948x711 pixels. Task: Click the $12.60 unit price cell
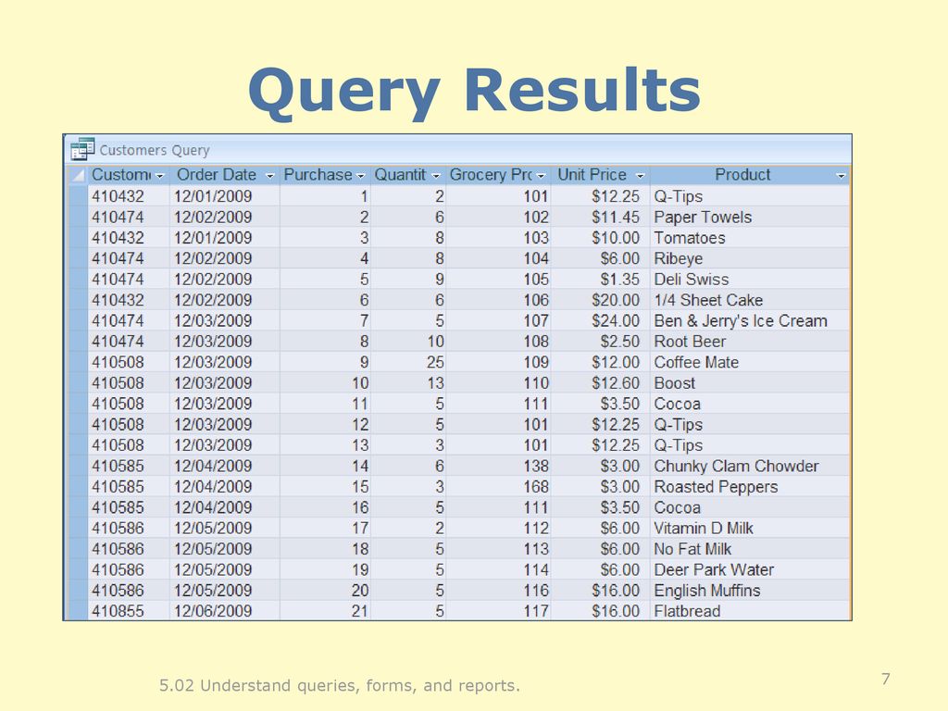[600, 382]
